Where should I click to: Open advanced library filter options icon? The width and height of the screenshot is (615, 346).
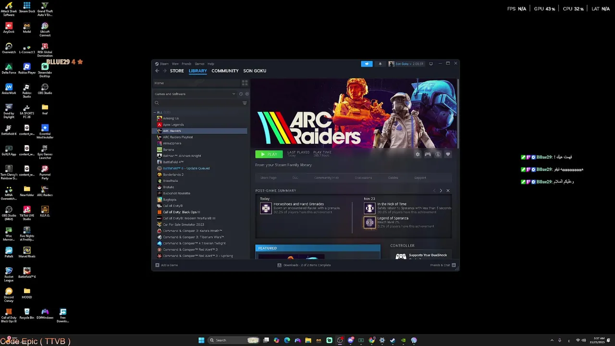pos(245,103)
